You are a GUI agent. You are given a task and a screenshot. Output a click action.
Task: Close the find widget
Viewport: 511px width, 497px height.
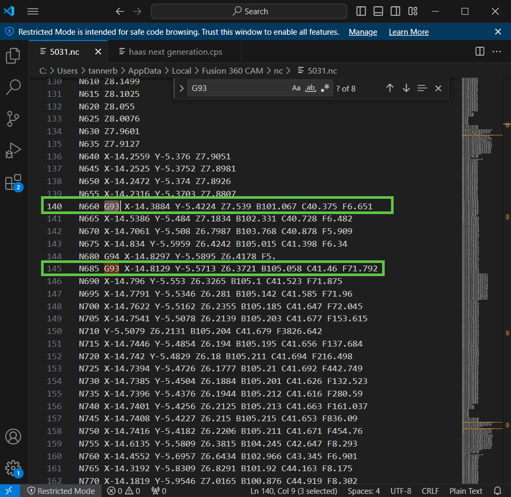[x=438, y=88]
